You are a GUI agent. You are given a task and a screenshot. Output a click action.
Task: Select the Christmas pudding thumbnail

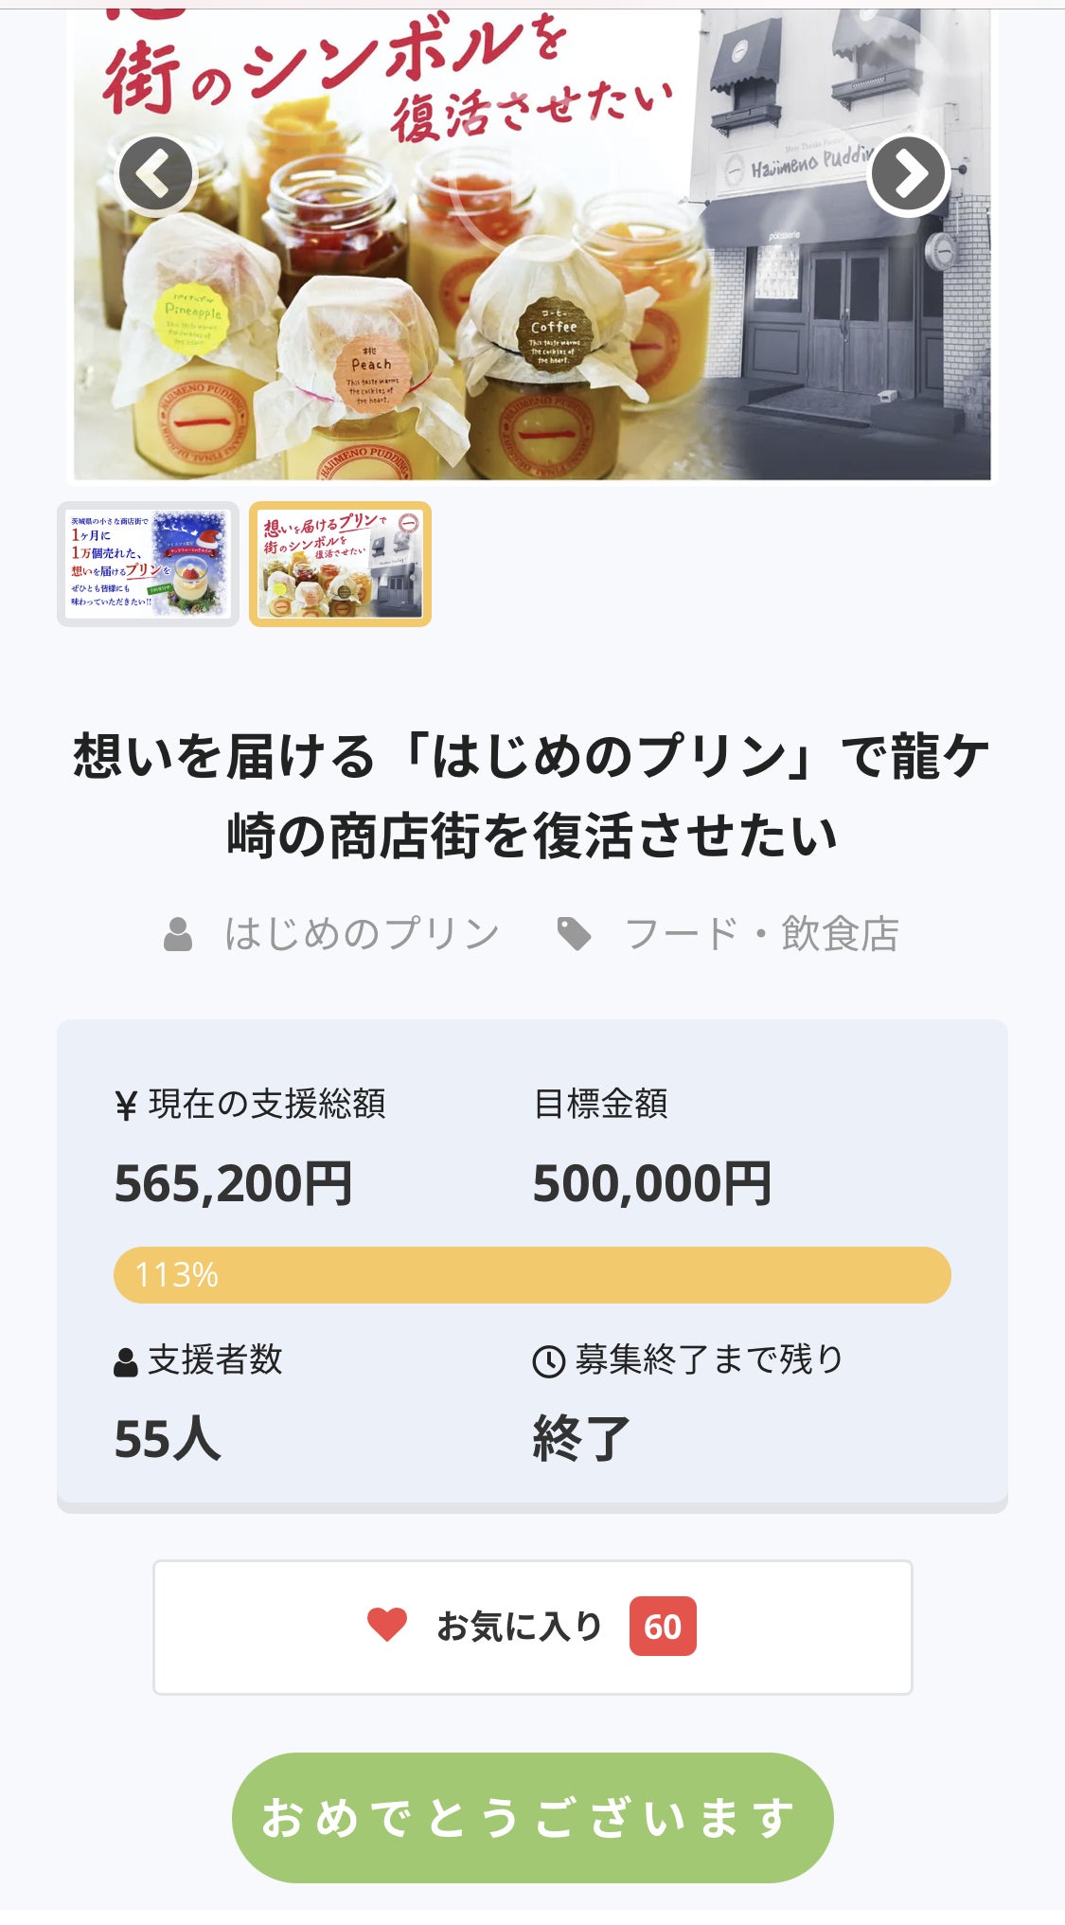click(x=148, y=564)
